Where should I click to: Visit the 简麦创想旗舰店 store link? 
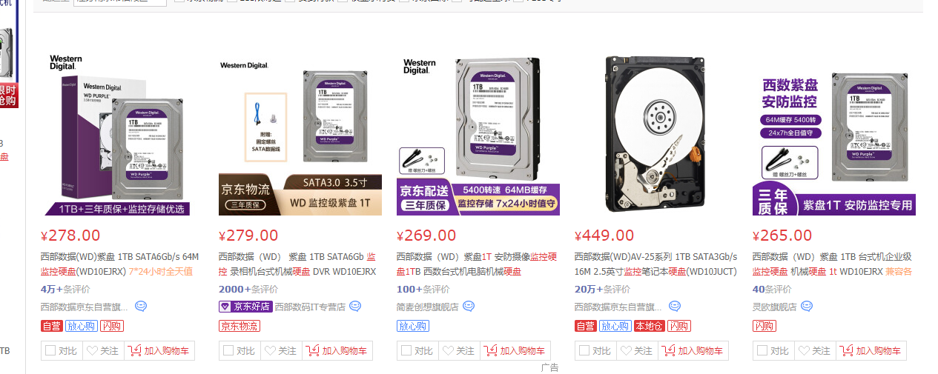click(x=428, y=306)
